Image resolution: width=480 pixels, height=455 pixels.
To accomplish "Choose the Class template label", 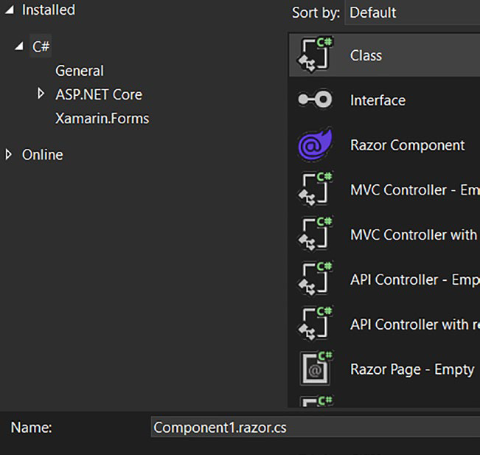I will [366, 56].
